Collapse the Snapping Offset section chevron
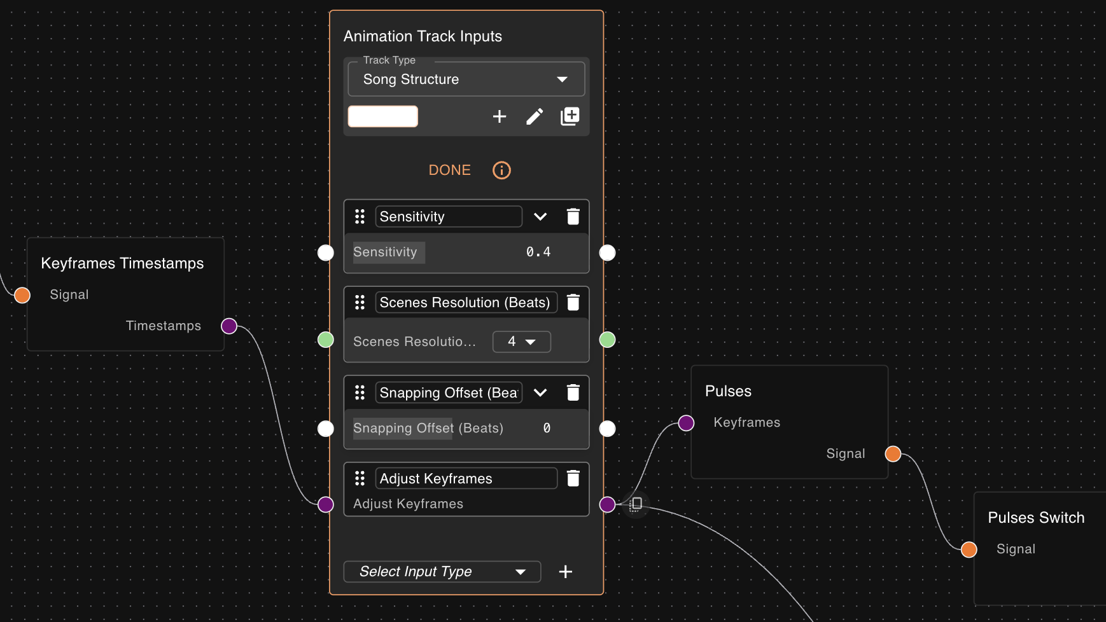The height and width of the screenshot is (622, 1106). pos(540,393)
